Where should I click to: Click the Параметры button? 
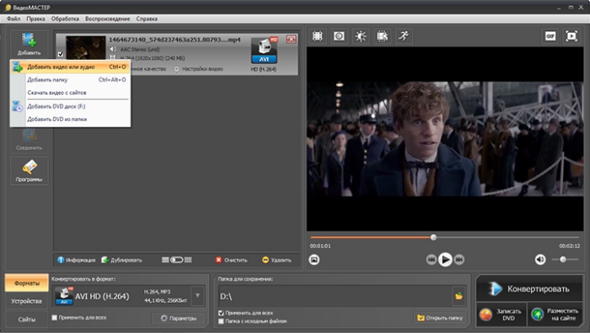pos(179,319)
